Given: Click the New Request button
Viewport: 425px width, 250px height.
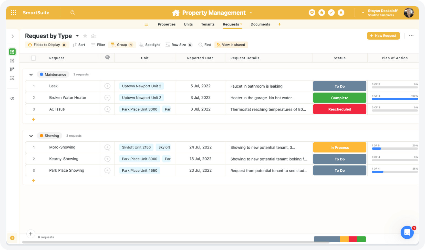Looking at the screenshot, I should (x=383, y=36).
